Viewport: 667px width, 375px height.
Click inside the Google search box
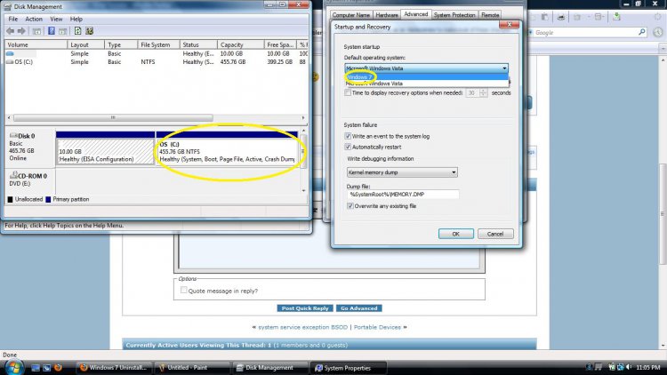click(585, 32)
